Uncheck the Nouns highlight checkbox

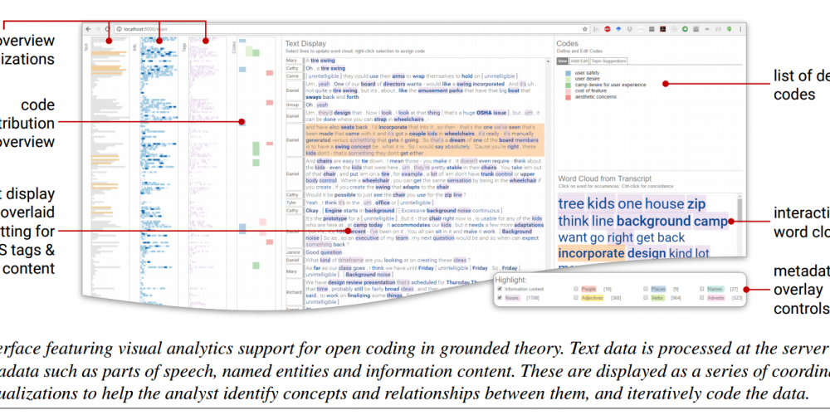pos(500,297)
